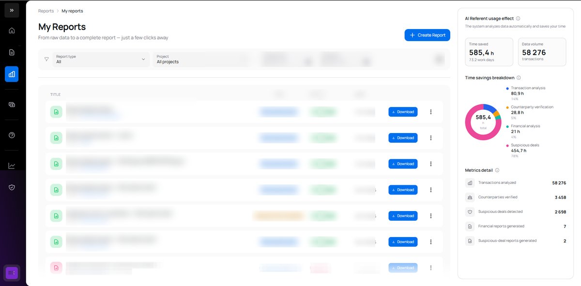Download the second report in the list
The image size is (581, 286).
403,138
